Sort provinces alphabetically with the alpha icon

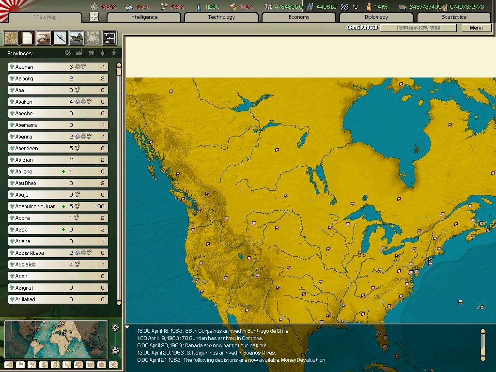68,53
